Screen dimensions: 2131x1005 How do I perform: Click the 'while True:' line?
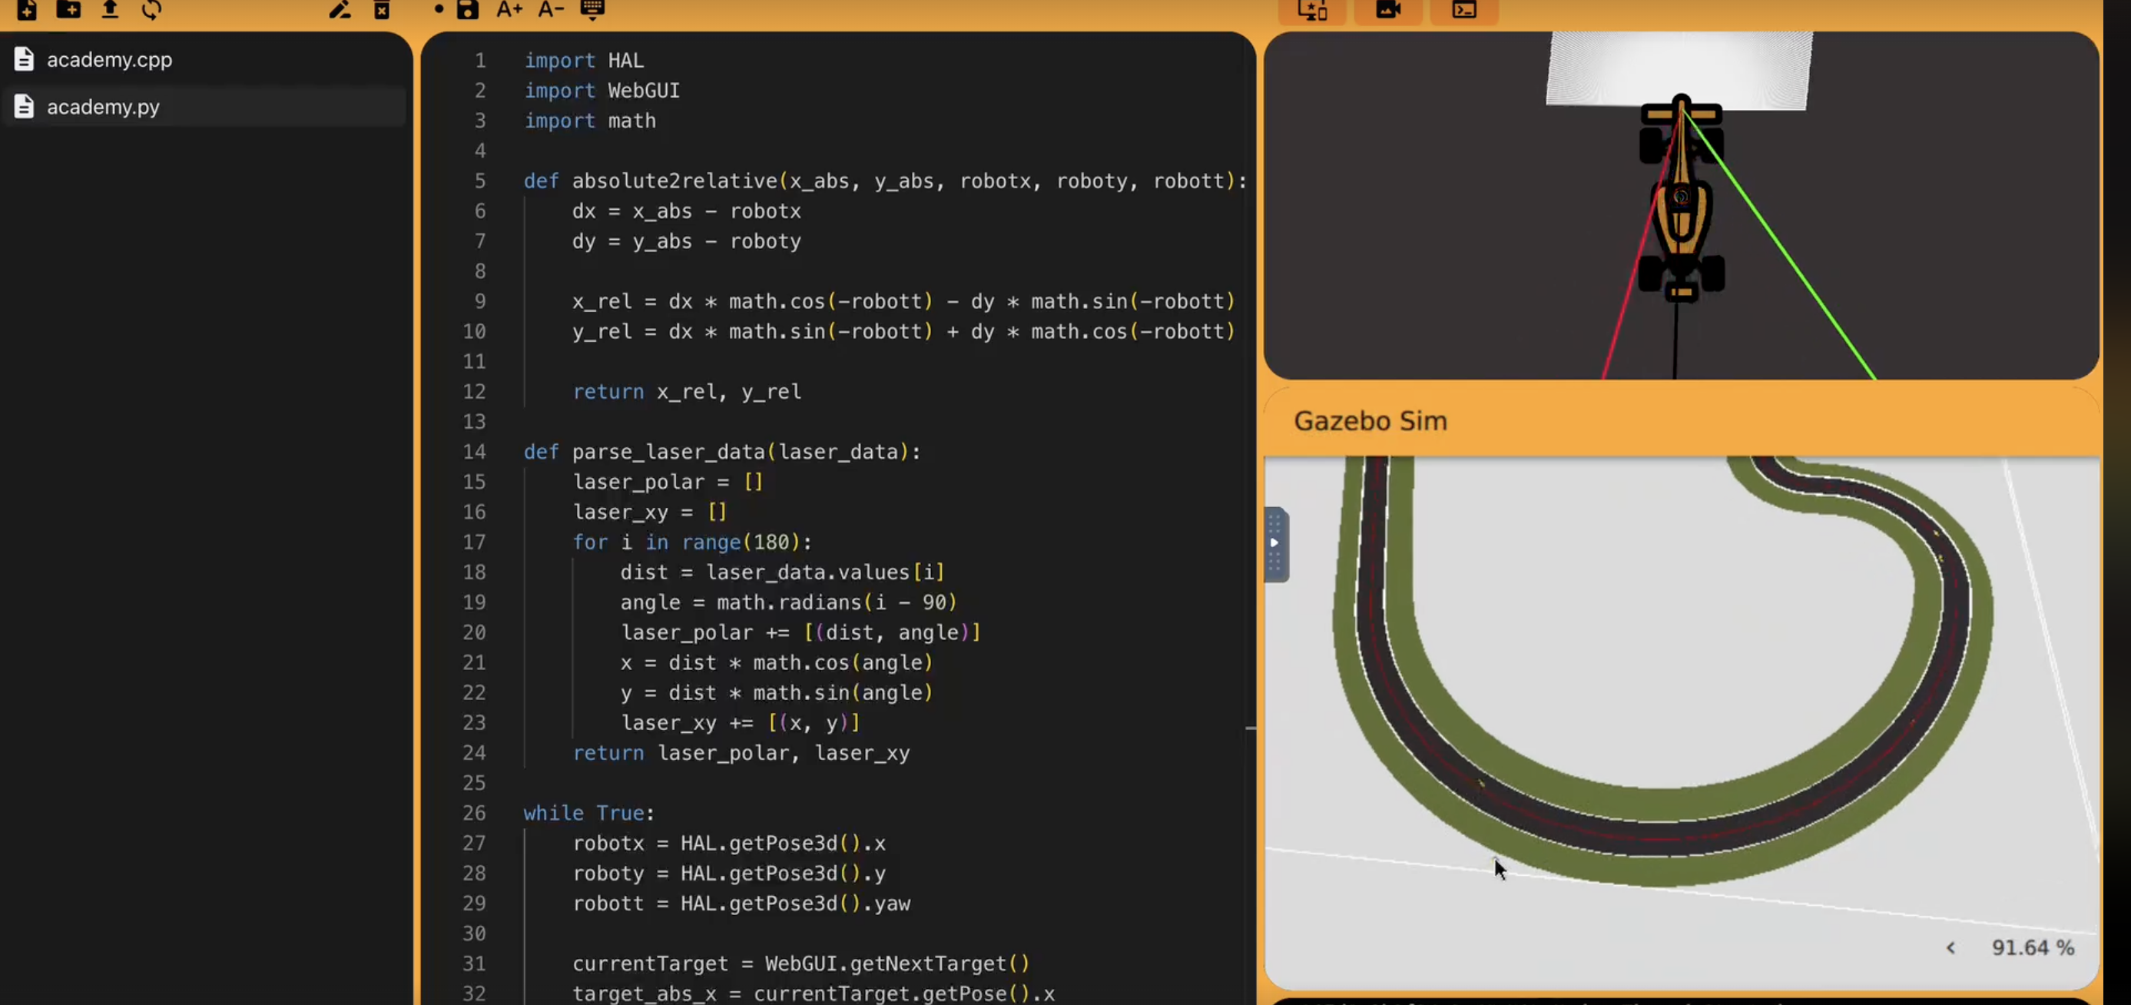(x=589, y=813)
